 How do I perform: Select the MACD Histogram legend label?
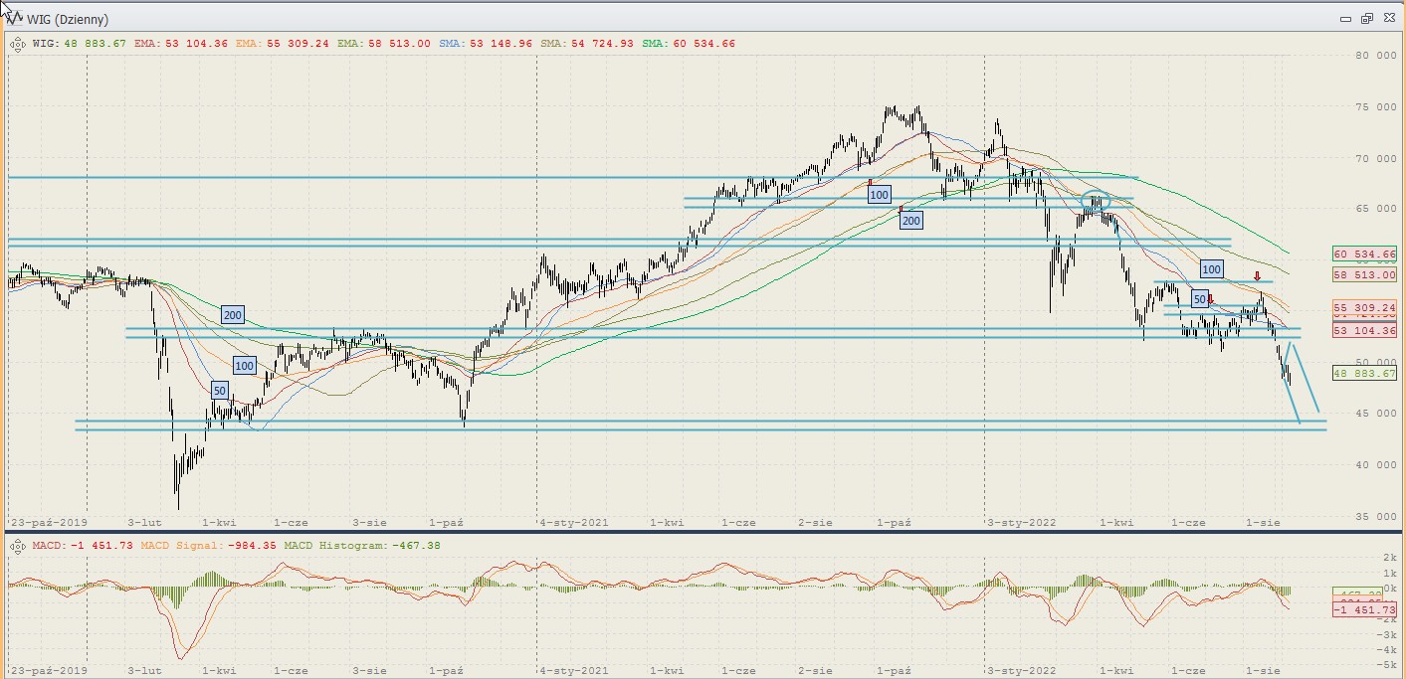362,546
